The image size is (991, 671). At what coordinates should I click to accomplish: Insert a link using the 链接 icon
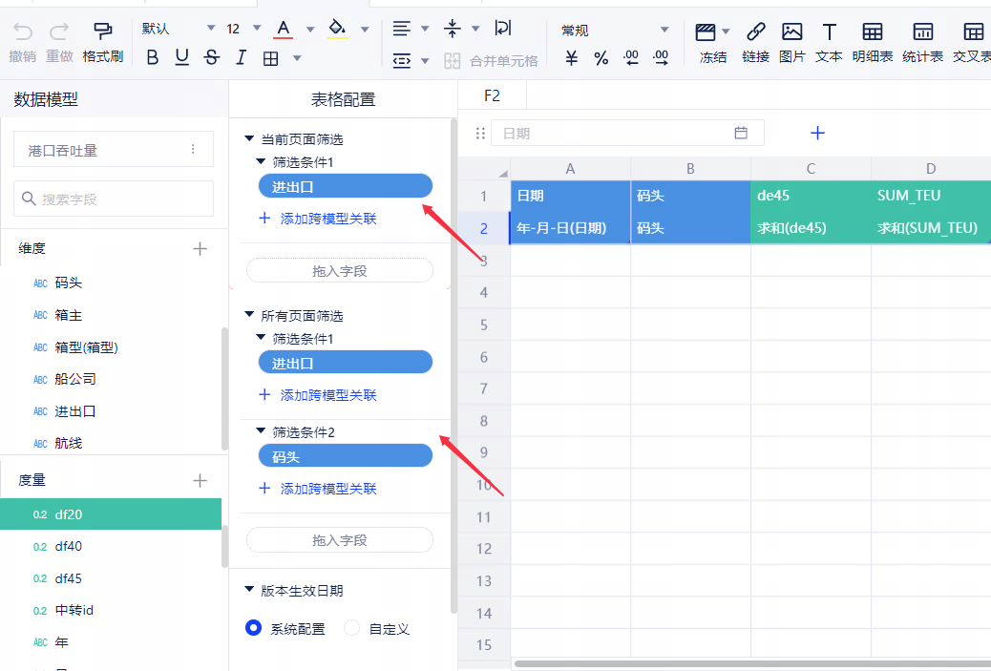pyautogui.click(x=755, y=31)
